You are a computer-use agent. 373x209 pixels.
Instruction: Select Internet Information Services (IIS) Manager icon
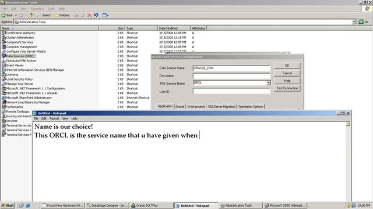pyautogui.click(x=3, y=70)
